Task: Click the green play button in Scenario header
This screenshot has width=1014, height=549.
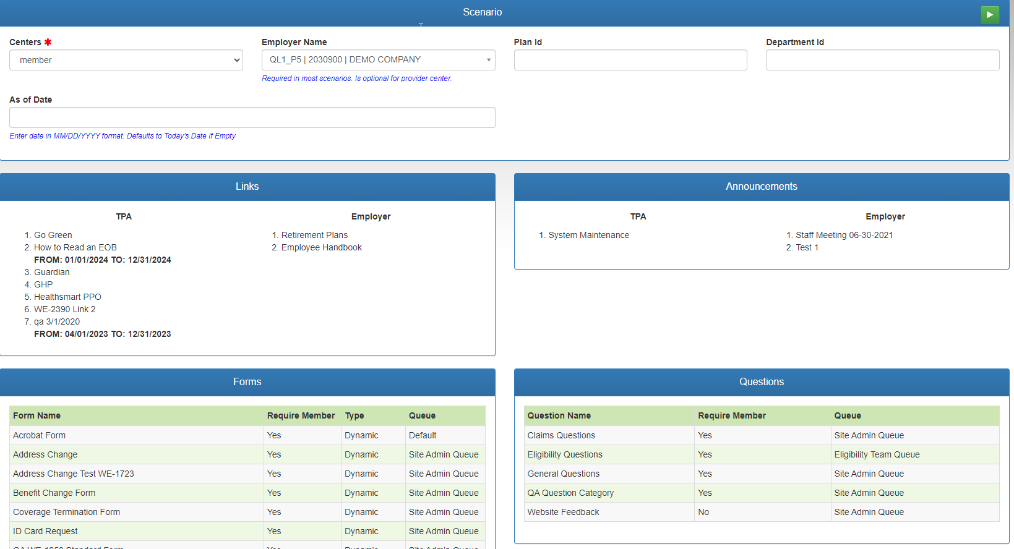Action: point(989,14)
